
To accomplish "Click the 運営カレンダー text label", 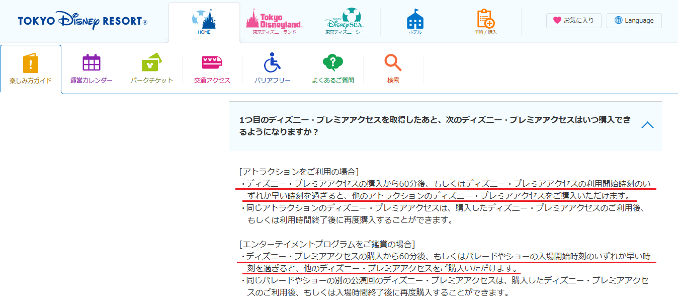I will pyautogui.click(x=92, y=81).
